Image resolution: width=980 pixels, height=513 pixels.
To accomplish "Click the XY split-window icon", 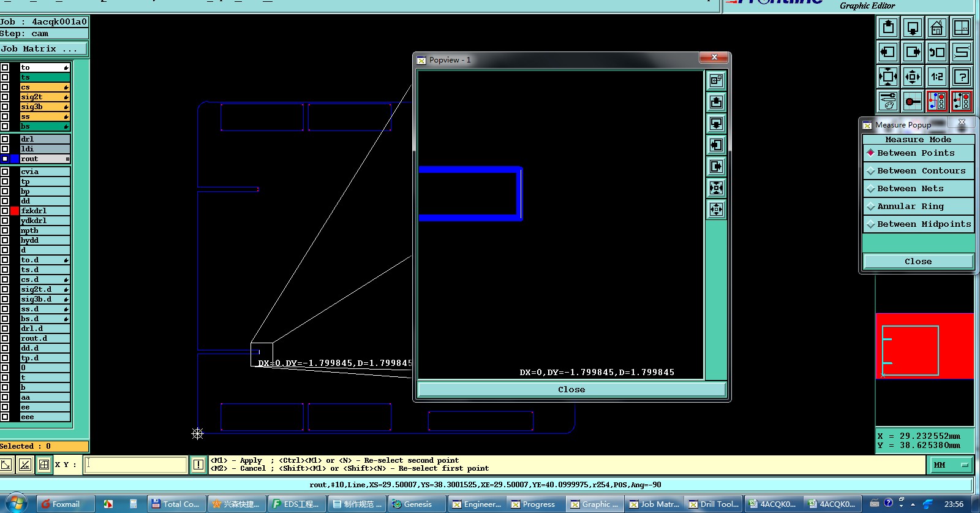I will click(x=962, y=28).
